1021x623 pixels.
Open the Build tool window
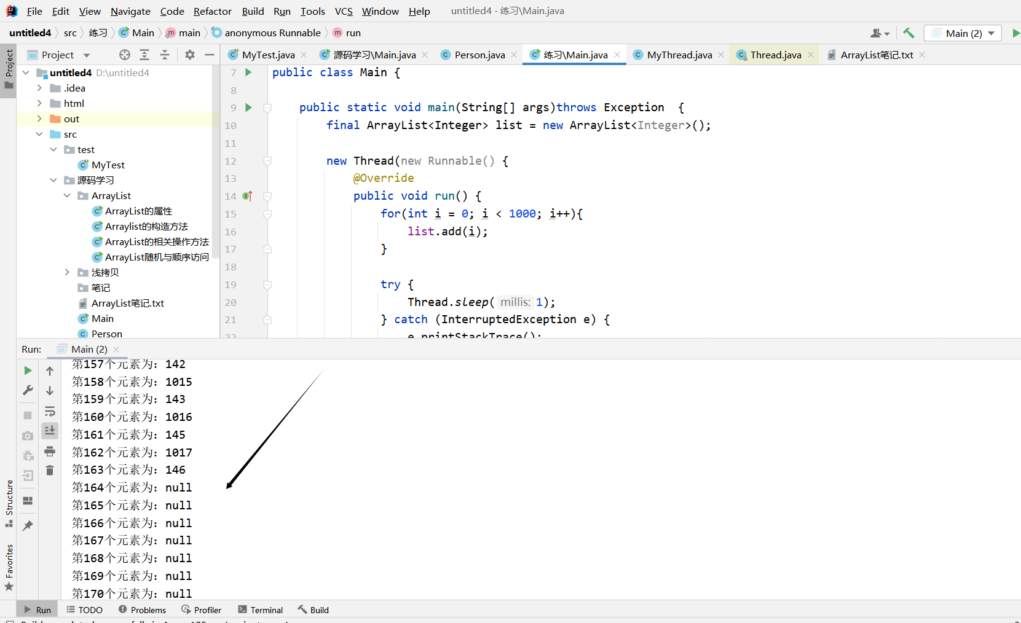pos(313,609)
